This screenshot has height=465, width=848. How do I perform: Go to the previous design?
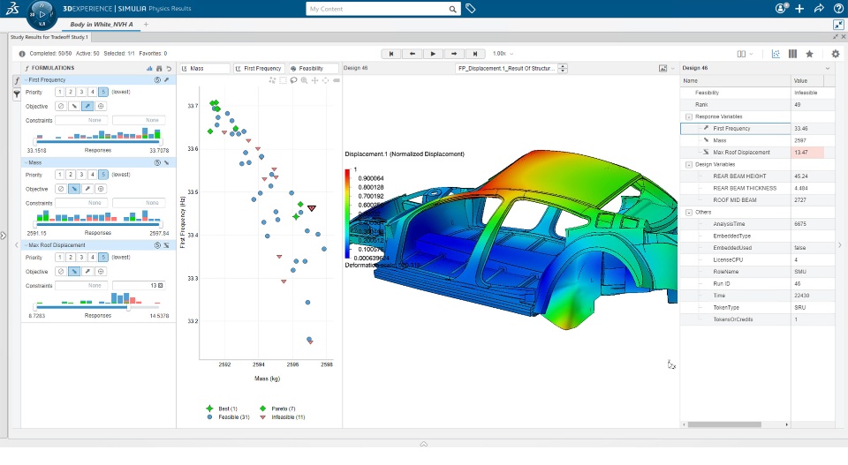pyautogui.click(x=413, y=54)
